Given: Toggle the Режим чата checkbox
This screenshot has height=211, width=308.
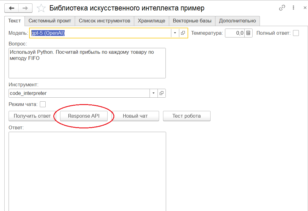Looking at the screenshot, I should click(x=43, y=104).
